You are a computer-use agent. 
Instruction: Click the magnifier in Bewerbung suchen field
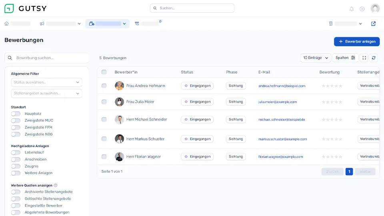click(10, 58)
